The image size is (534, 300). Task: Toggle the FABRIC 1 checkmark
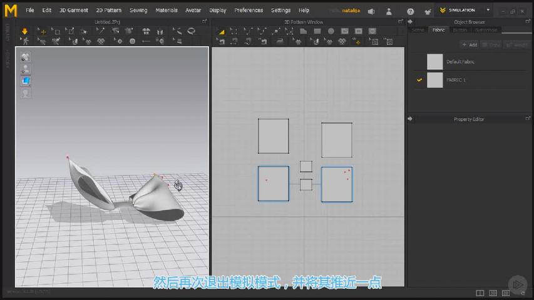[x=419, y=80]
